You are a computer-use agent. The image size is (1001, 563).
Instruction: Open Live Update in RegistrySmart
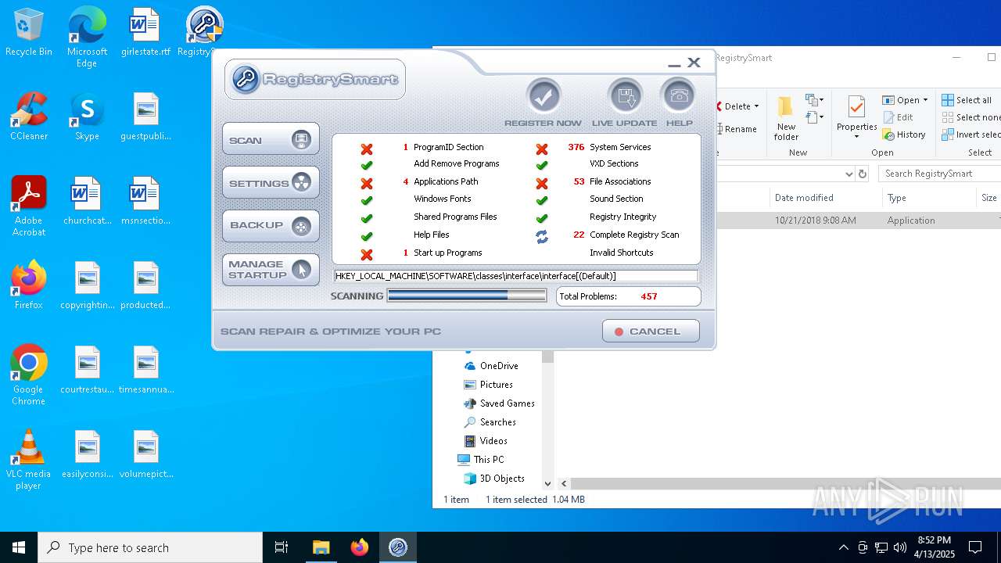pyautogui.click(x=625, y=97)
